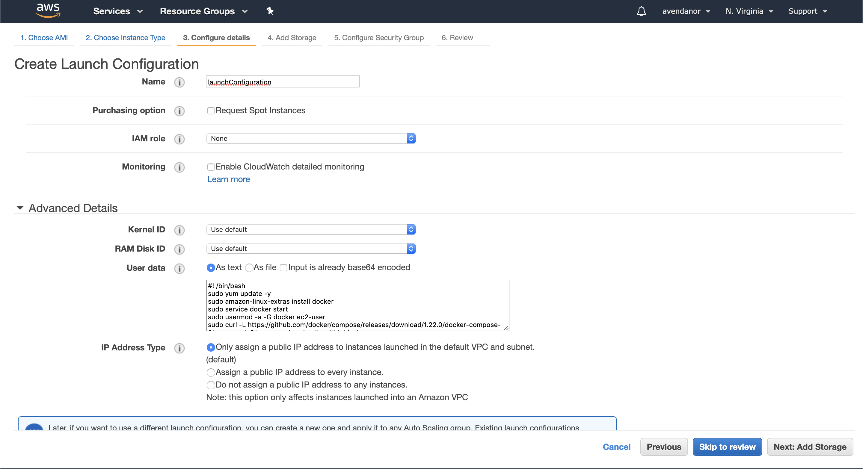Select Assign a public IP to every instance
Viewport: 863px width, 469px height.
click(210, 372)
